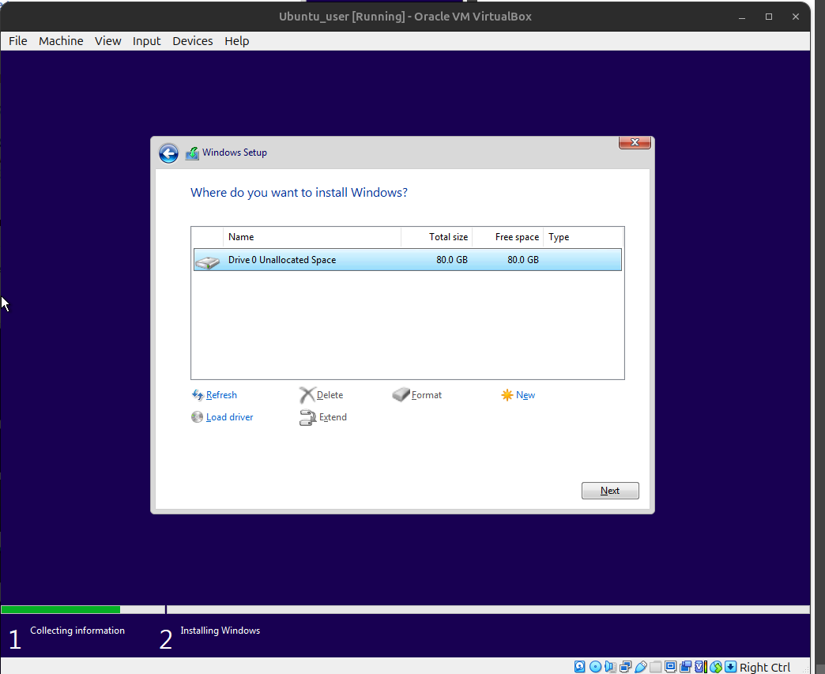Image resolution: width=825 pixels, height=674 pixels.
Task: Click the keyboard capture arrow icon in status bar
Action: (x=730, y=667)
